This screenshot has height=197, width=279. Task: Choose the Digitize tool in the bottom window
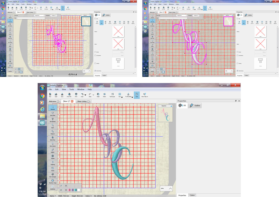pyautogui.click(x=53, y=150)
